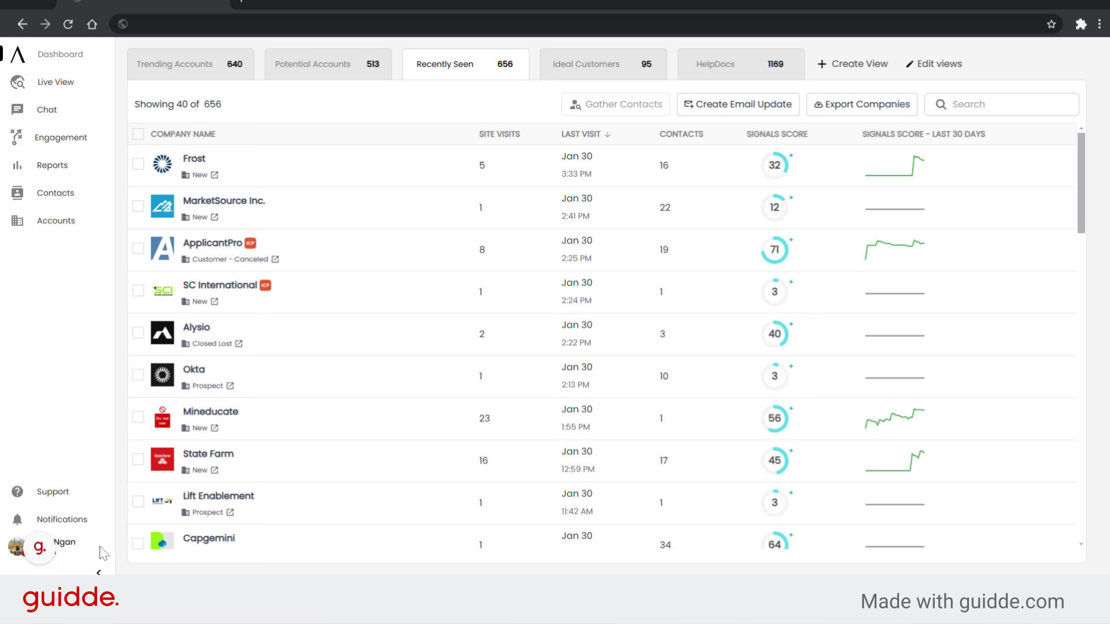Click the Frost signals score gauge
This screenshot has height=624, width=1110.
tap(775, 165)
